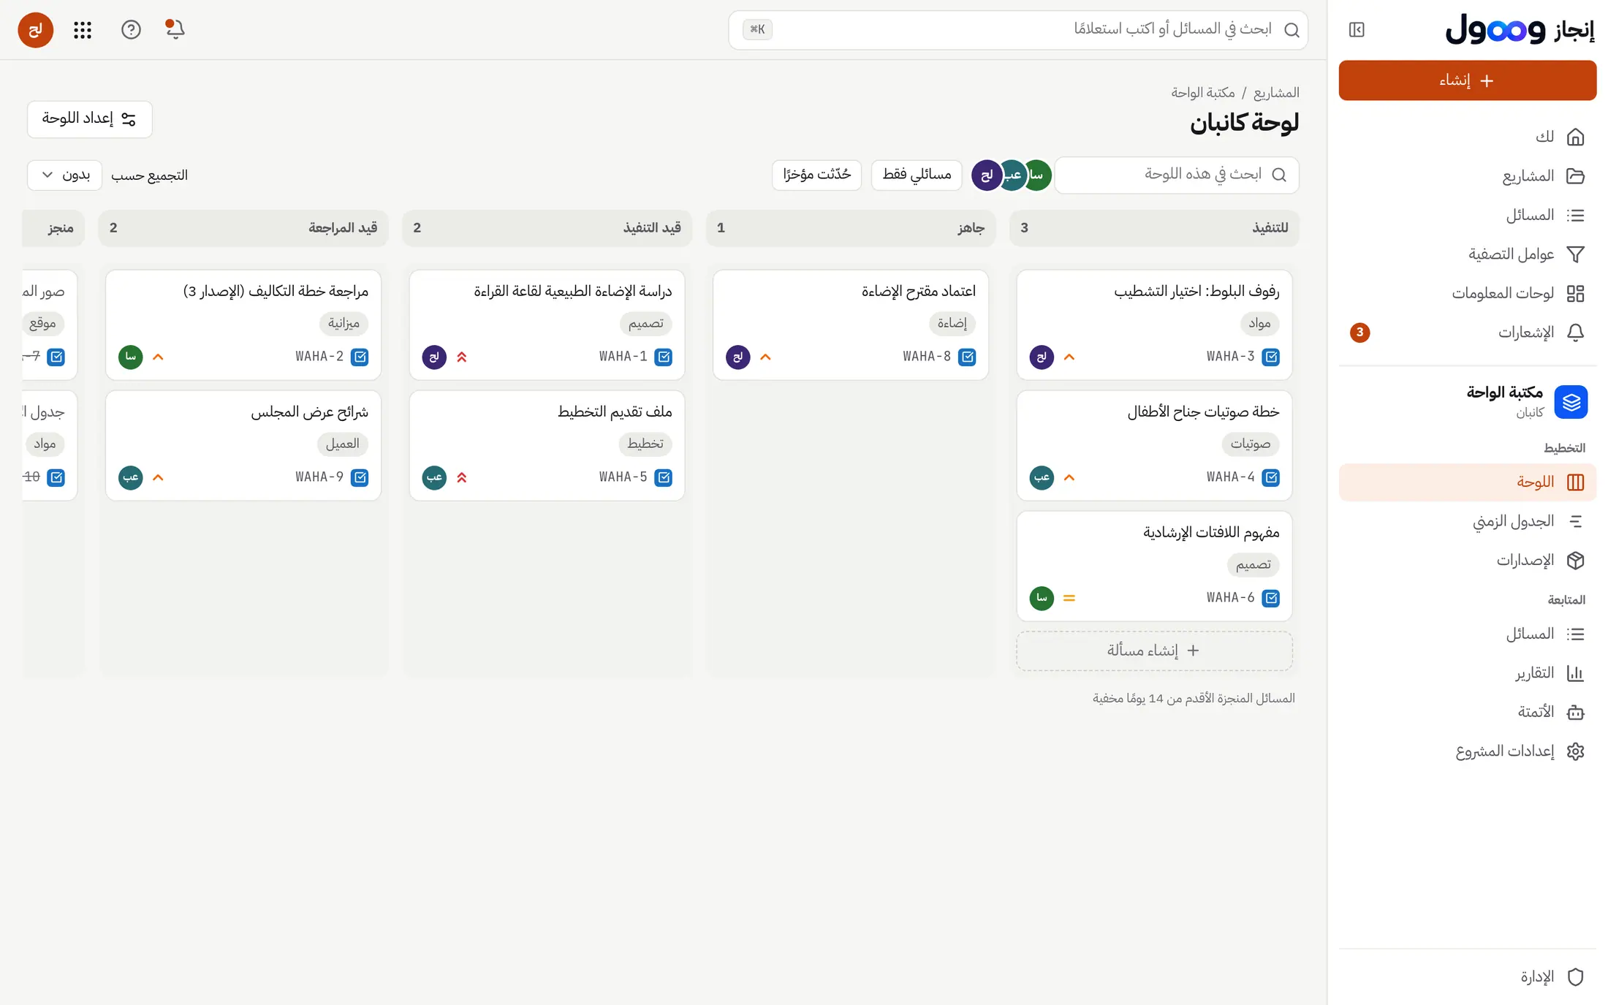Open الأتمتة automation page
This screenshot has height=1005, width=1608.
click(1468, 712)
